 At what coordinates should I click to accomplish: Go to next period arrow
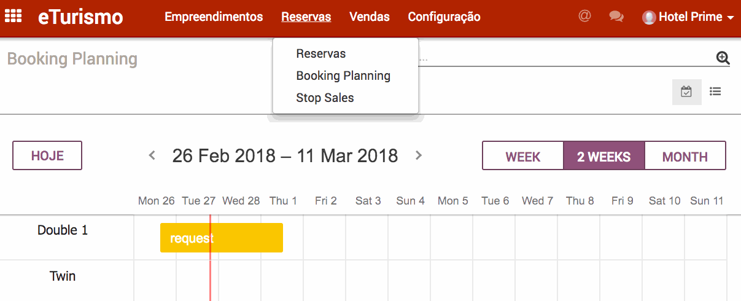tap(419, 155)
